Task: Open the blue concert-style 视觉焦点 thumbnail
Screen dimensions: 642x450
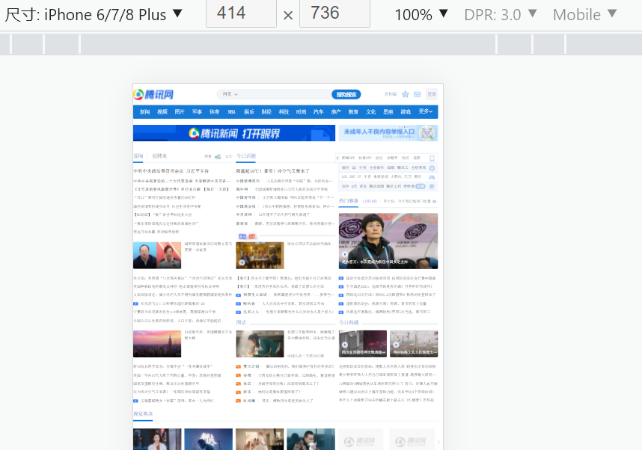Action: click(x=209, y=440)
